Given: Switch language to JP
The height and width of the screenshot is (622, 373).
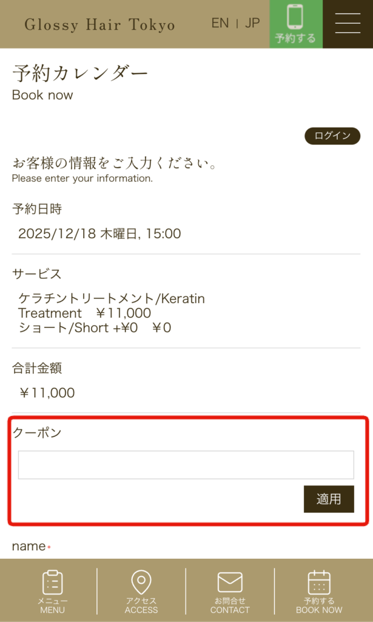Looking at the screenshot, I should 252,23.
